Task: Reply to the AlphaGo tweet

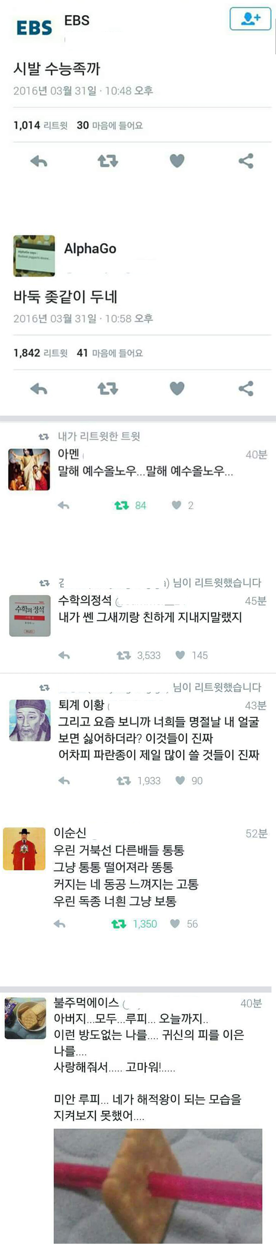Action: [39, 388]
